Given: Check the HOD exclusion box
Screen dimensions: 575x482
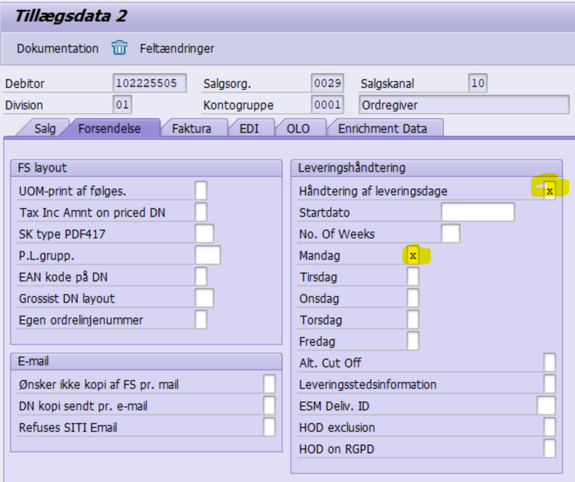Looking at the screenshot, I should click(x=550, y=427).
